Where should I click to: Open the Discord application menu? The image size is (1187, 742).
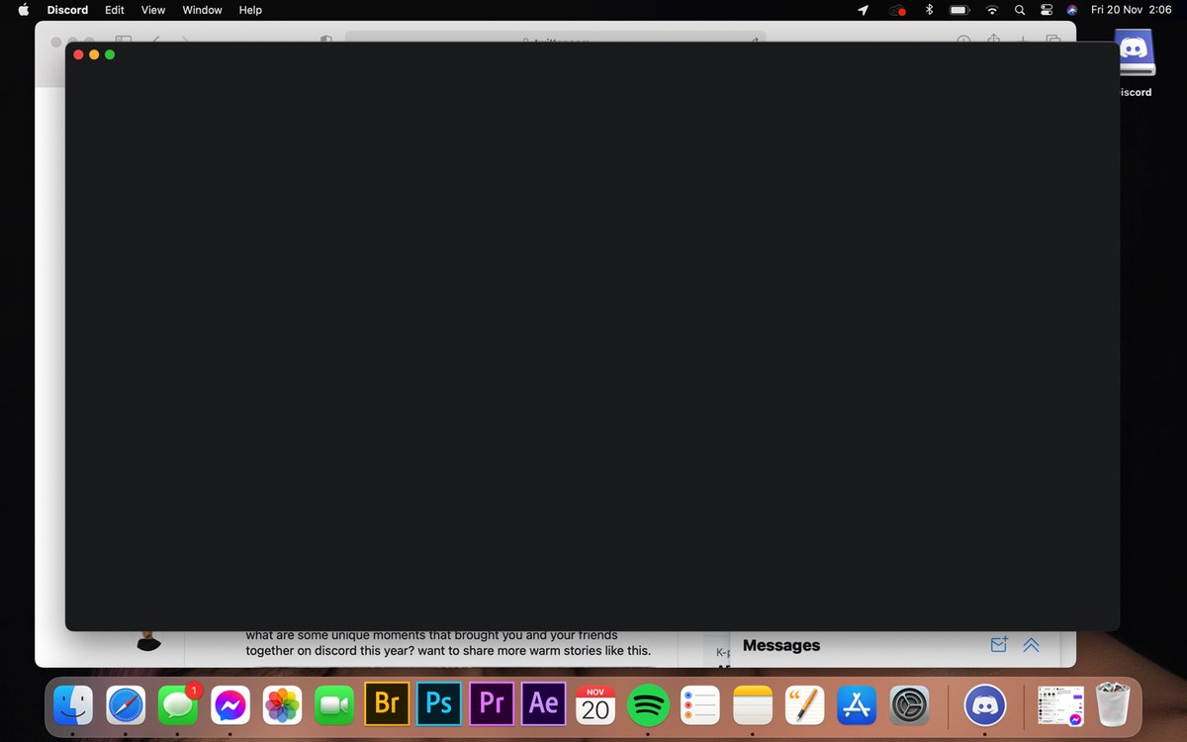(67, 10)
